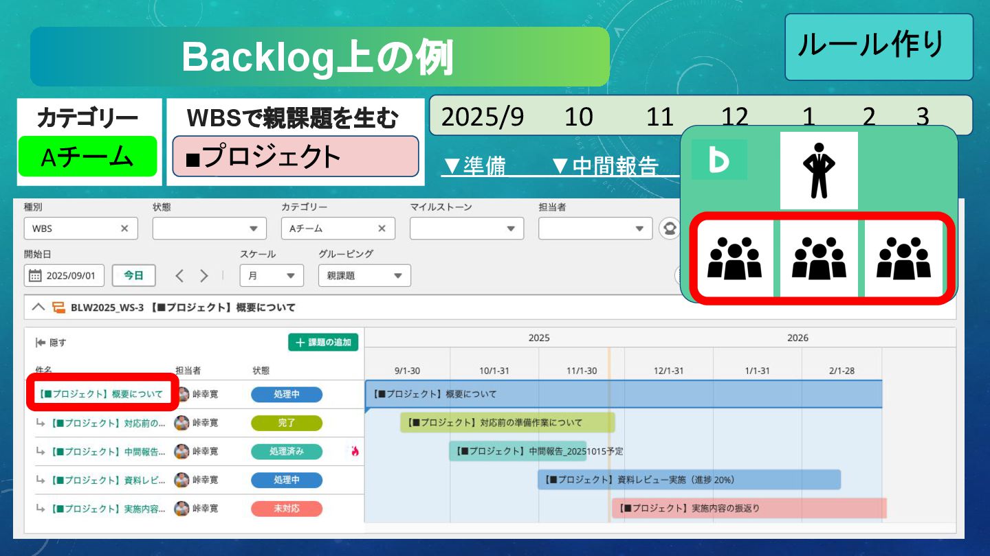
Task: Click the single businessman icon
Action: tap(819, 171)
